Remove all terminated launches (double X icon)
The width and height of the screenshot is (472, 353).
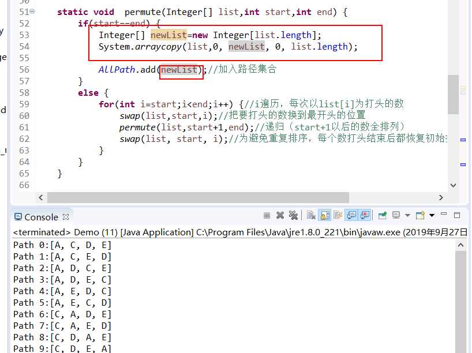[293, 216]
